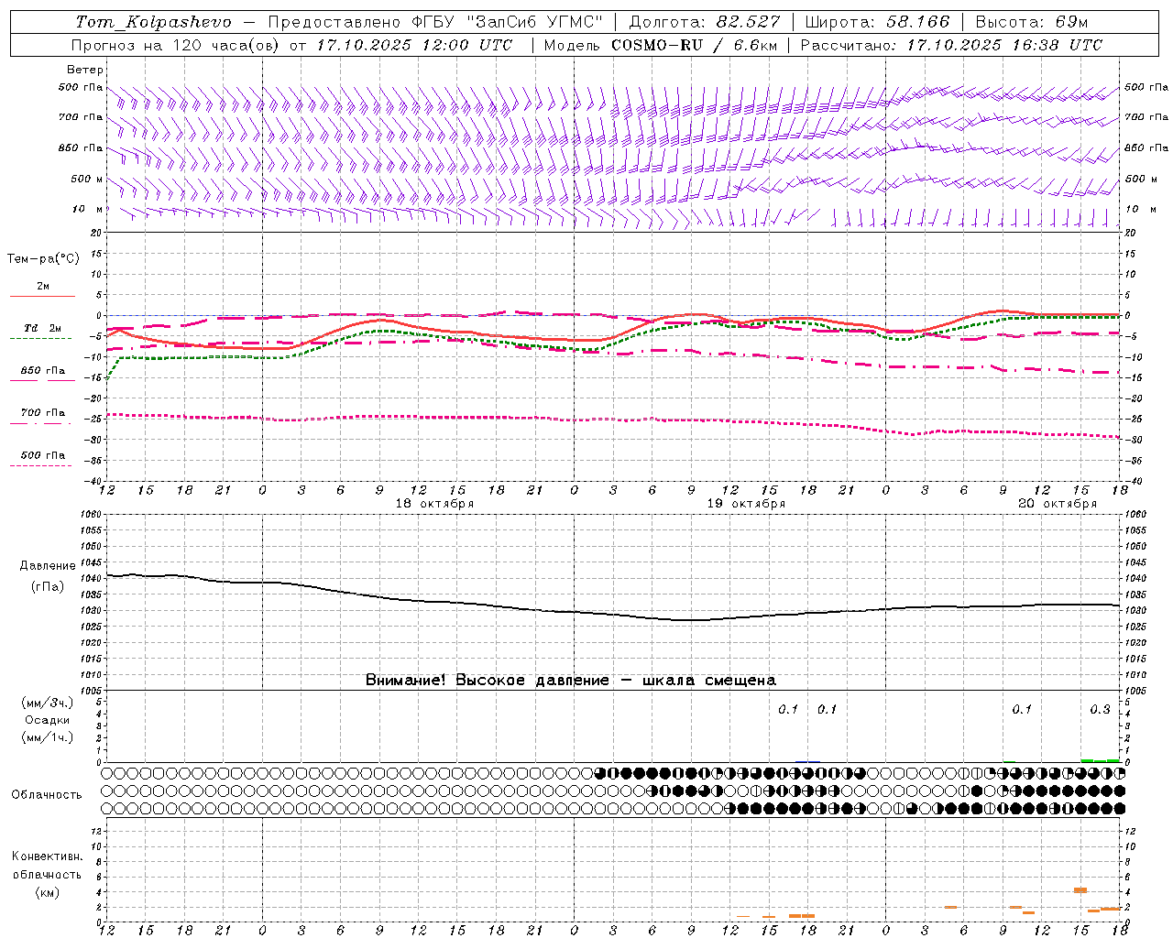The image size is (1173, 938).
Task: Click the '(мм/3ч.)' precipitation unit label
Action: pos(48,703)
